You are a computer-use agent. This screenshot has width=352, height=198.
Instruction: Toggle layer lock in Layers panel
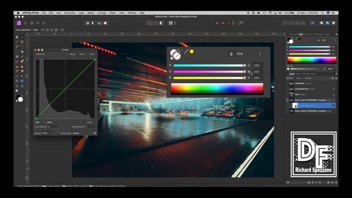coord(336,78)
